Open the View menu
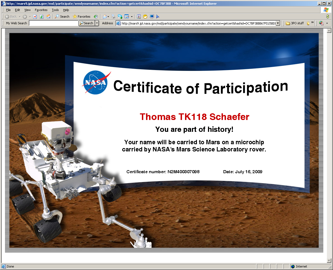Viewport: 333px width, 270px height. (x=27, y=10)
